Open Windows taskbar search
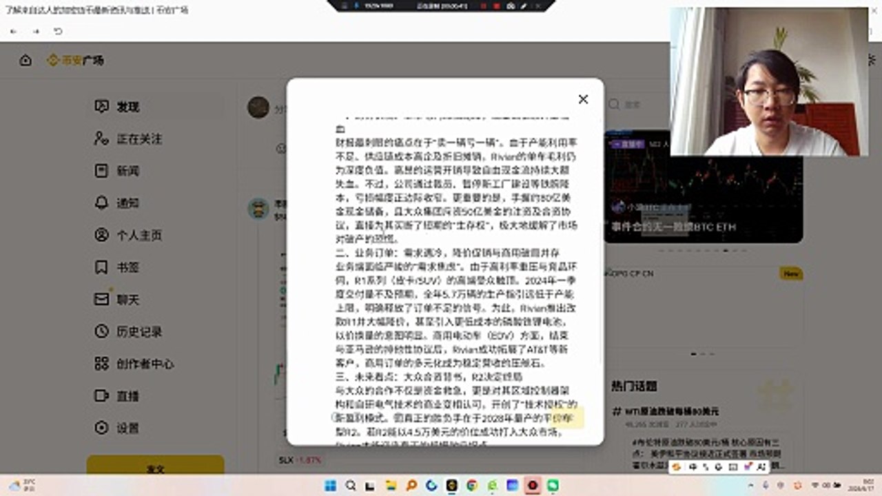882x496 pixels. 351,485
